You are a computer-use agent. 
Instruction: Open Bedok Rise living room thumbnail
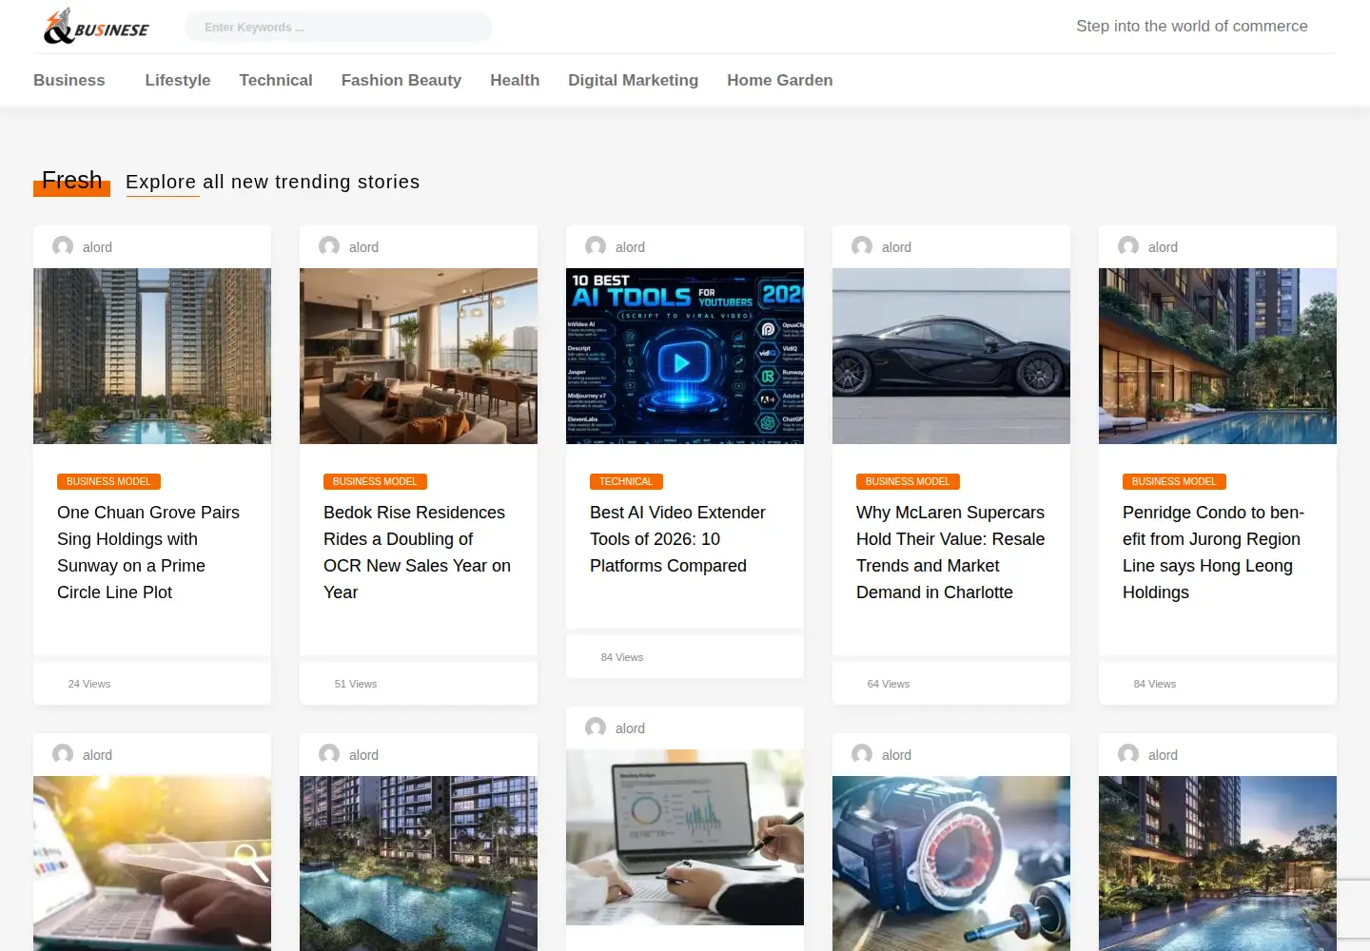tap(419, 356)
